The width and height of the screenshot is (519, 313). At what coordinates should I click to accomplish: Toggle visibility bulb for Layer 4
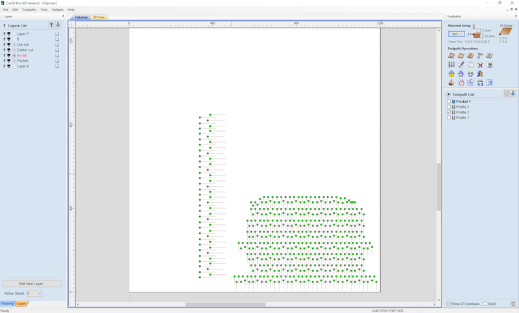coord(5,66)
